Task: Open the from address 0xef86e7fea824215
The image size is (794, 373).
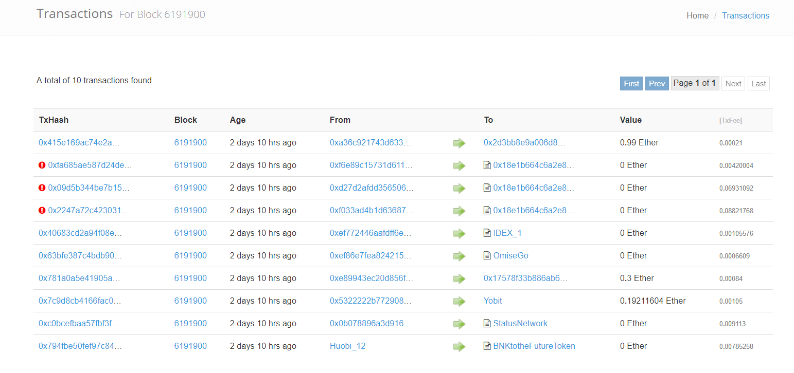Action: click(x=372, y=256)
